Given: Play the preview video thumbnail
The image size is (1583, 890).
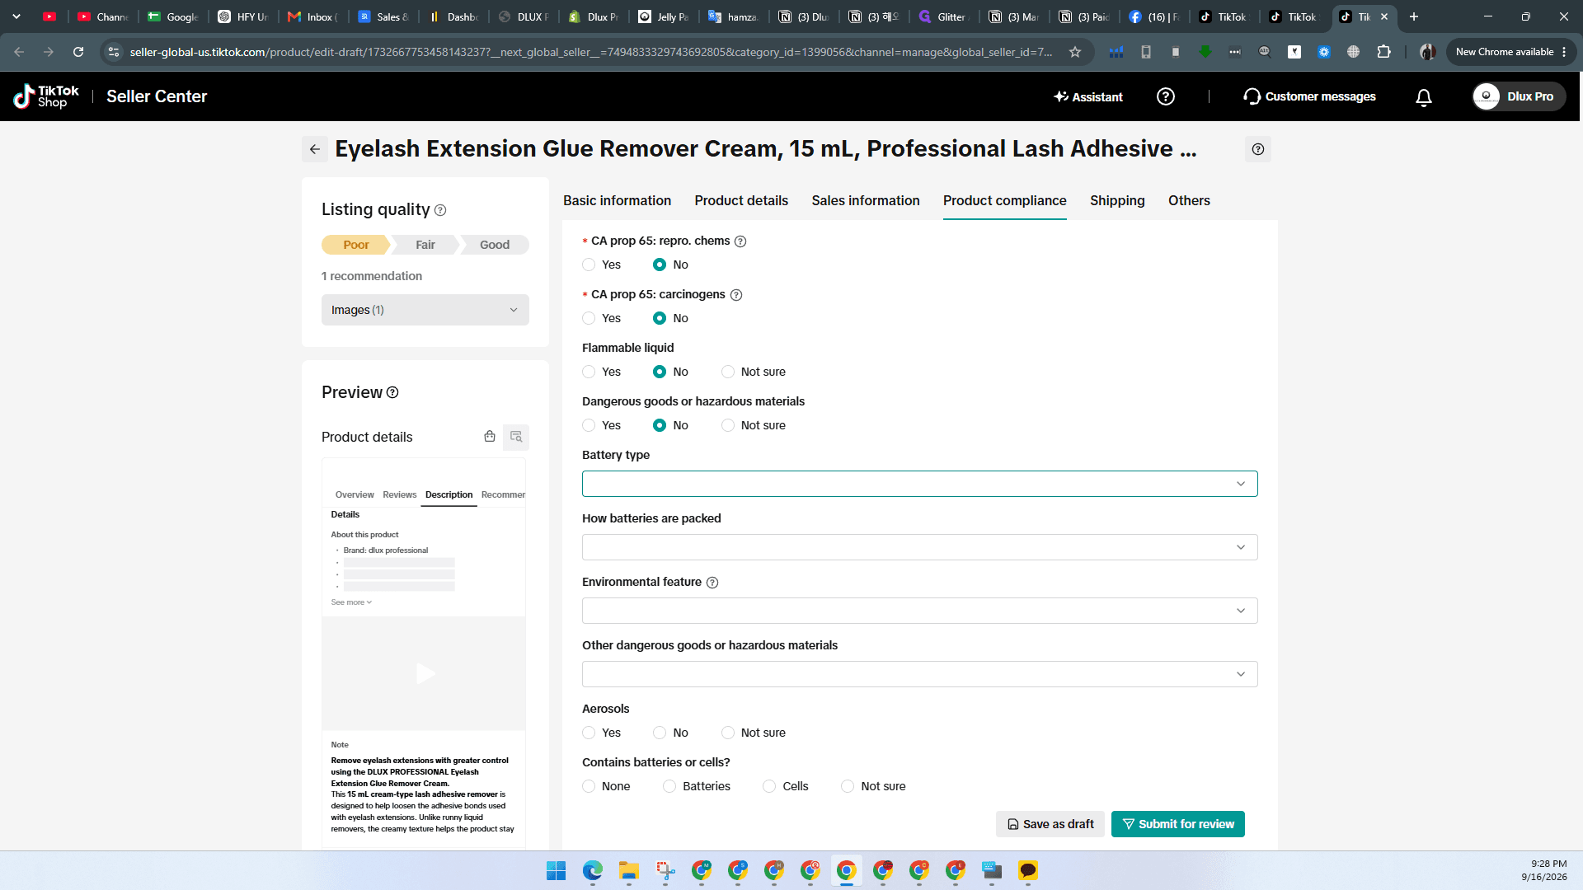Looking at the screenshot, I should coord(424,673).
